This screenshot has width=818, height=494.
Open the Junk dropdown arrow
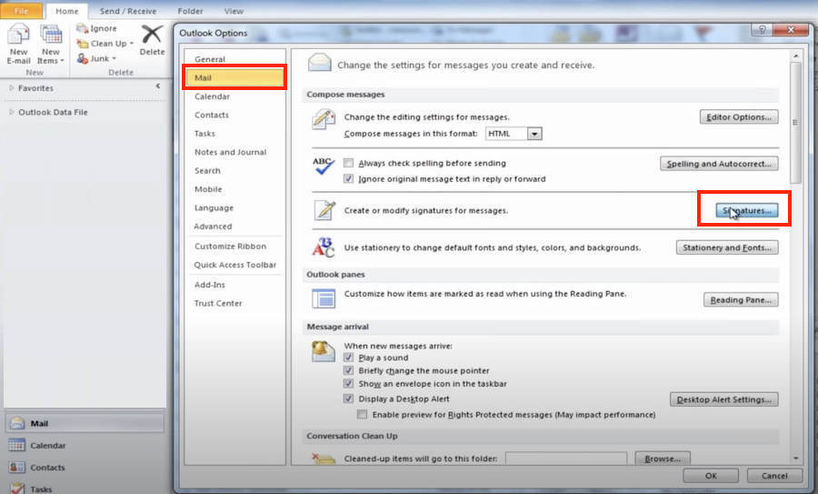click(x=114, y=58)
